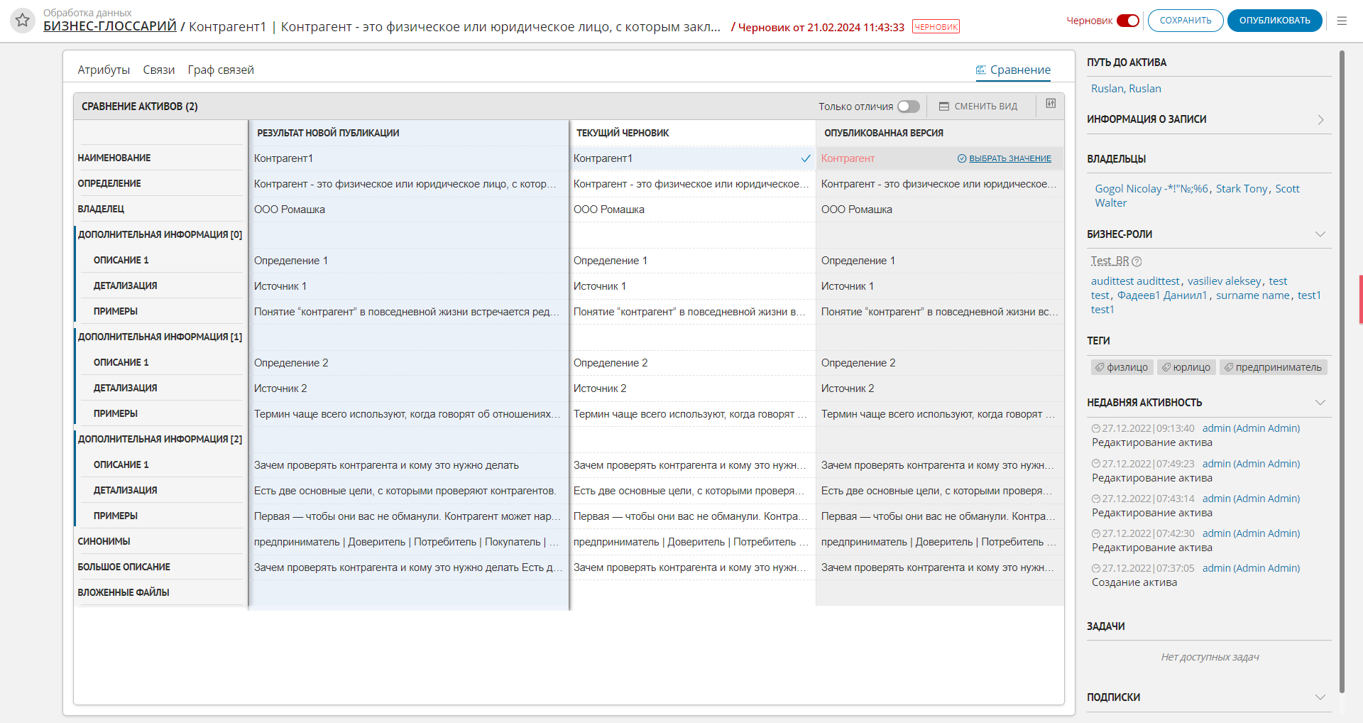This screenshot has height=723, width=1363.
Task: Expand the Подписки section chevron
Action: [x=1320, y=697]
